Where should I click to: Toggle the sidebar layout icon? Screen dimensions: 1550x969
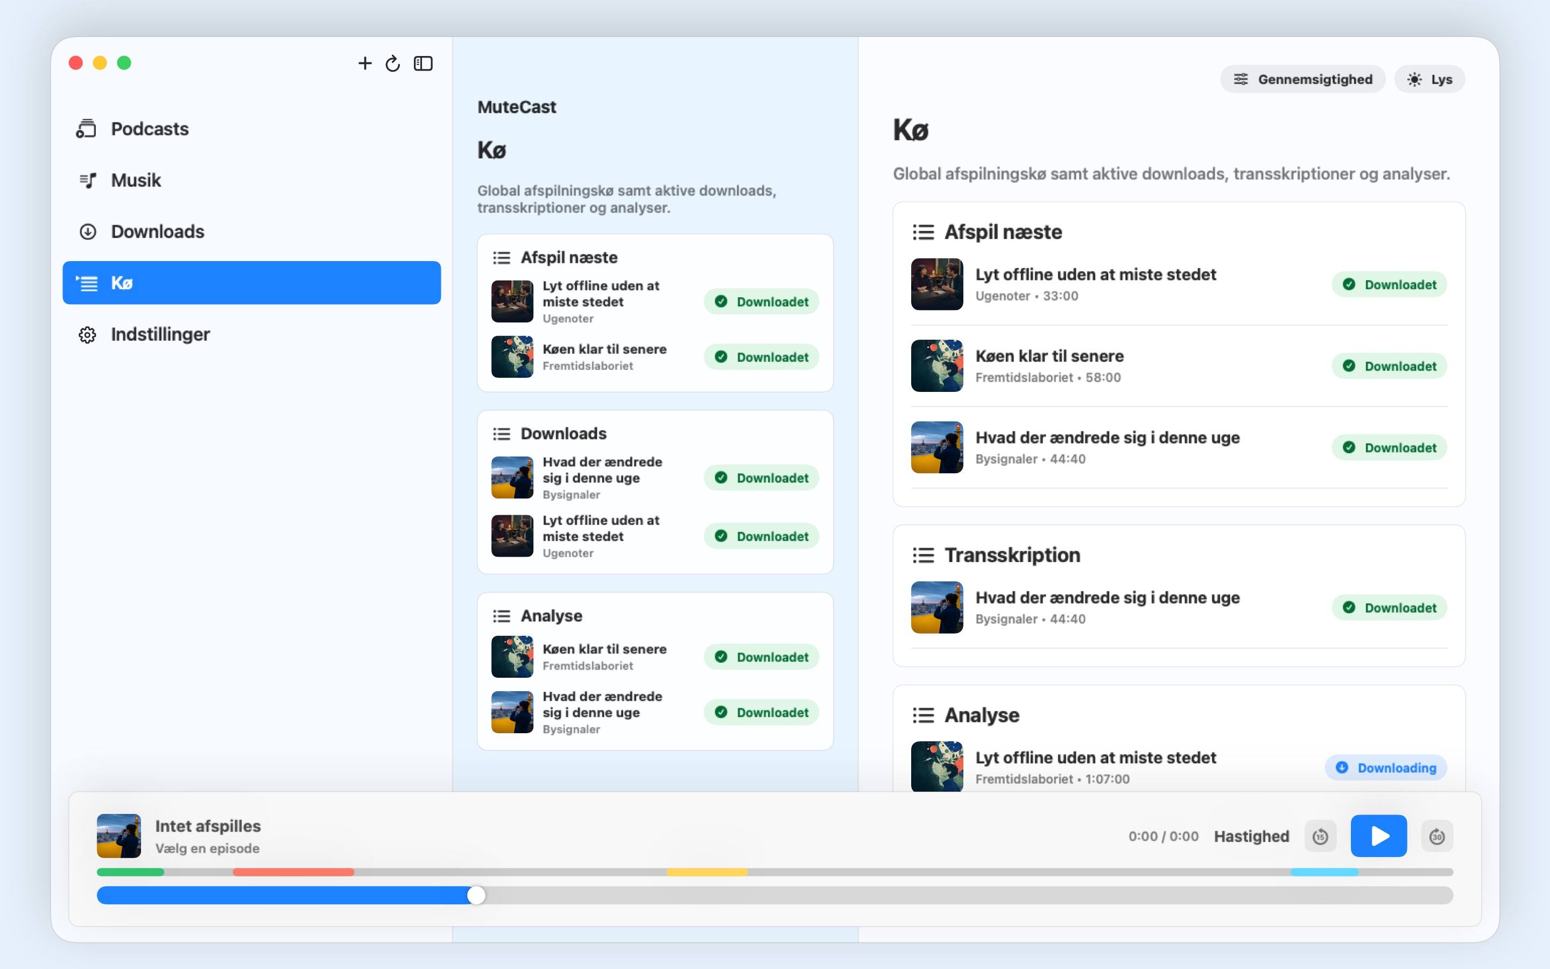pyautogui.click(x=422, y=63)
